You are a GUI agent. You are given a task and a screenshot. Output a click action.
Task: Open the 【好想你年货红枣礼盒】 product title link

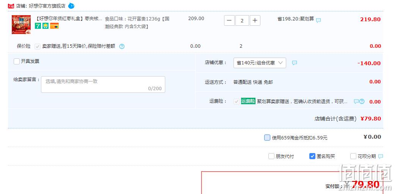(x=69, y=19)
